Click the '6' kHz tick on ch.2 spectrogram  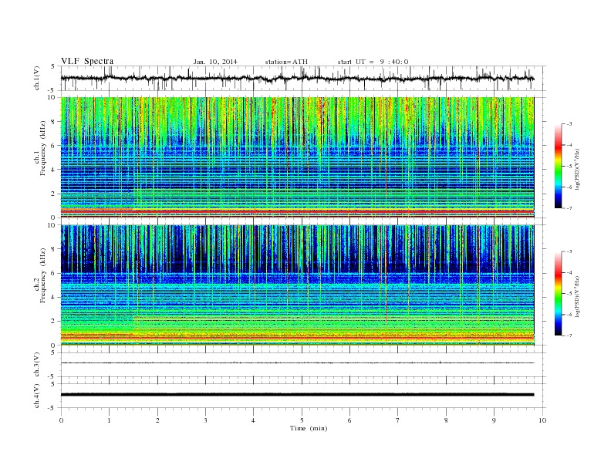click(54, 273)
